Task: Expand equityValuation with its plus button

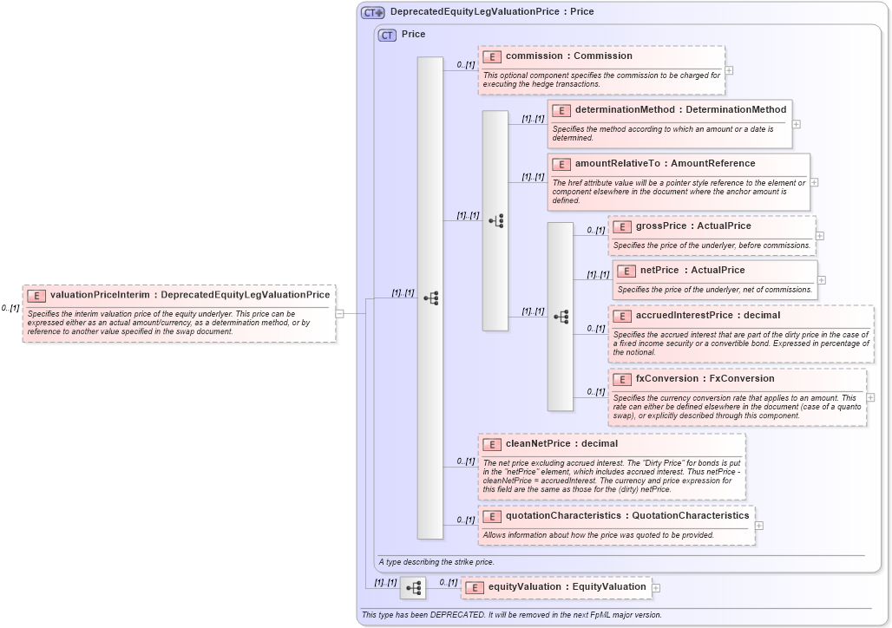Action: click(656, 587)
